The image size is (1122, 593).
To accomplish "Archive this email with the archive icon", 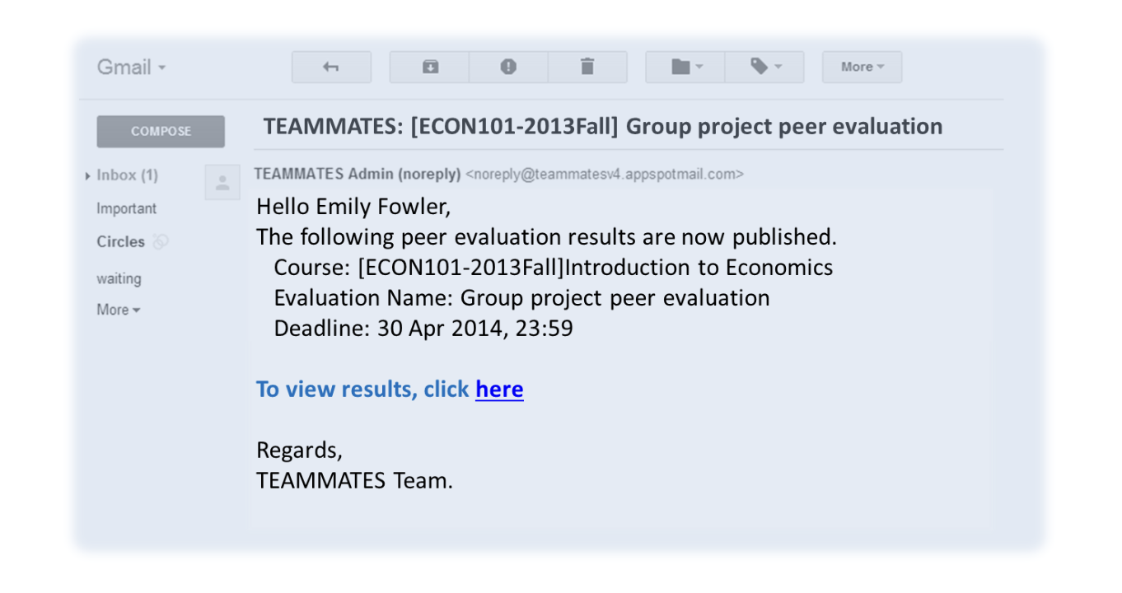I will pos(430,68).
